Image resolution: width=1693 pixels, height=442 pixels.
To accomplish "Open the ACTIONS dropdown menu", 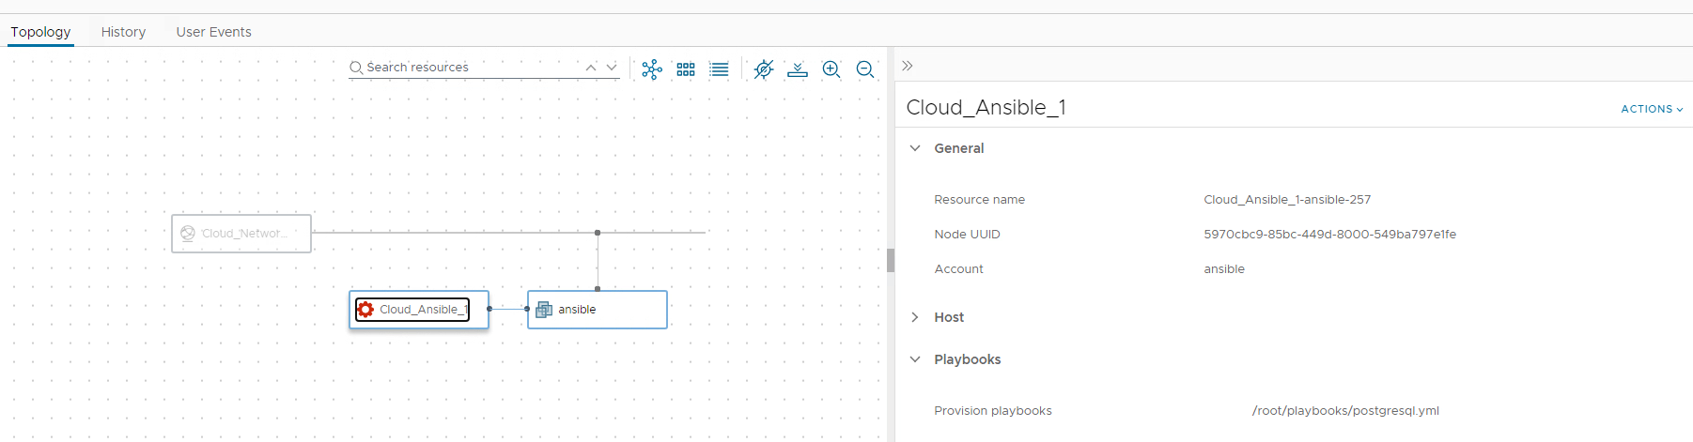I will (1652, 109).
